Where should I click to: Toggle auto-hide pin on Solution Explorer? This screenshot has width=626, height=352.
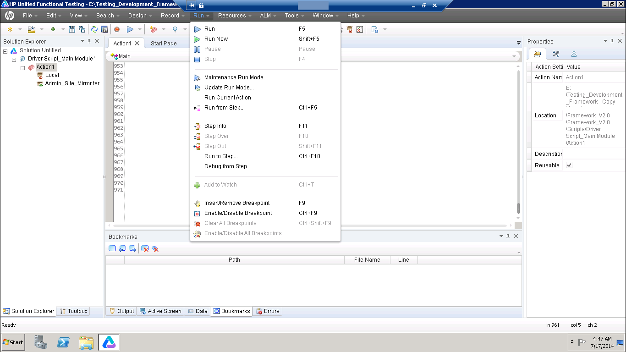[90, 41]
